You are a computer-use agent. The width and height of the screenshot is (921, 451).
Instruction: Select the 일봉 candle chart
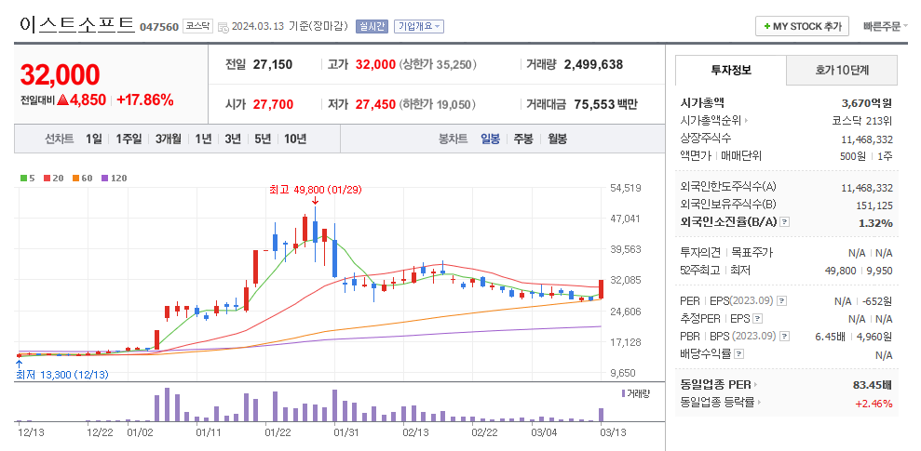click(491, 139)
